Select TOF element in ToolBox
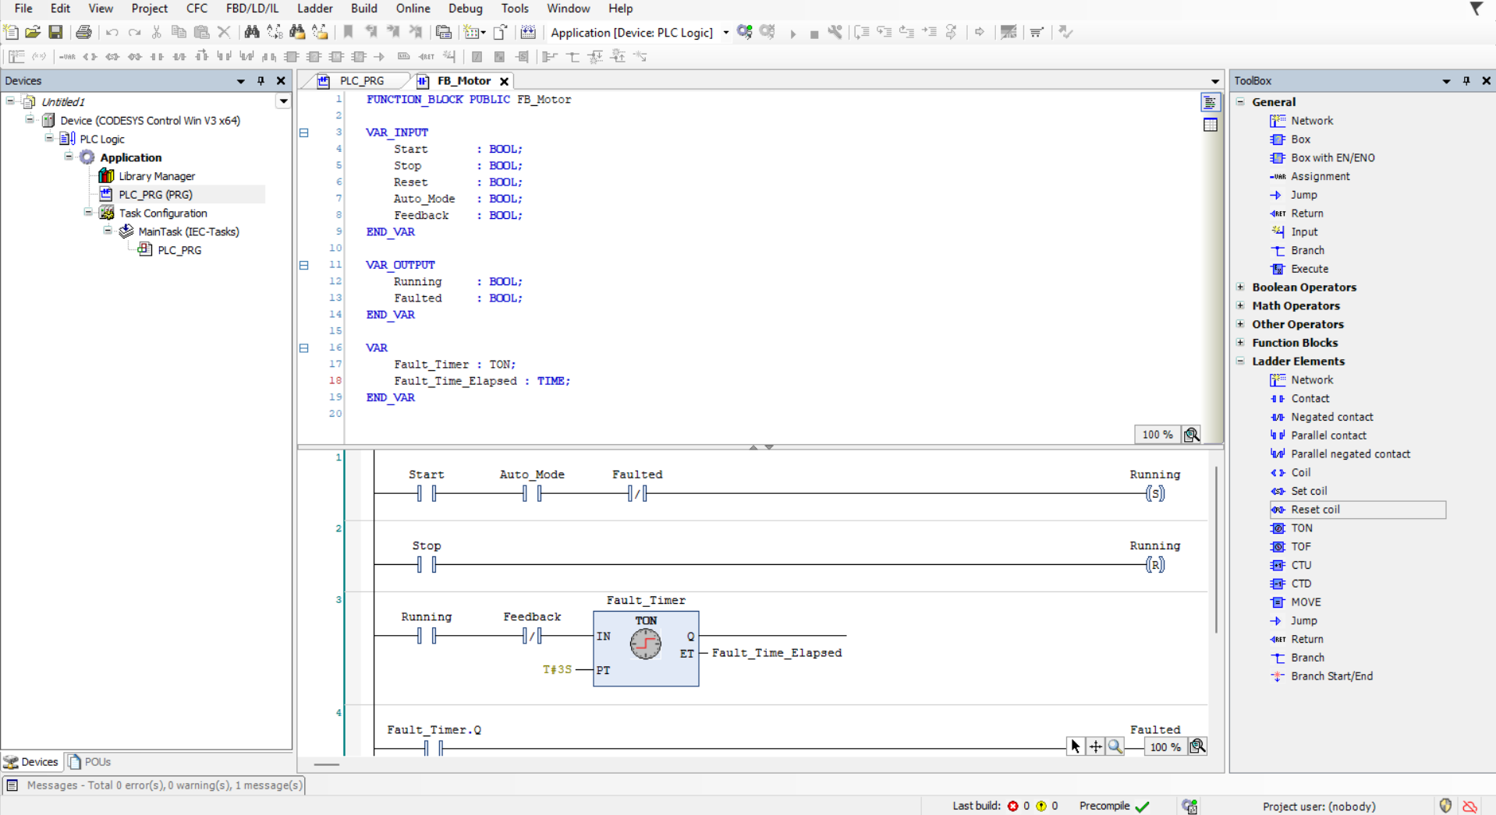This screenshot has width=1496, height=815. [x=1301, y=546]
